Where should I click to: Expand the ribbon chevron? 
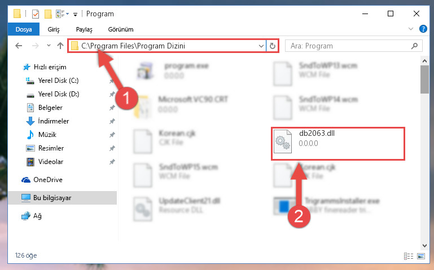[x=411, y=29]
